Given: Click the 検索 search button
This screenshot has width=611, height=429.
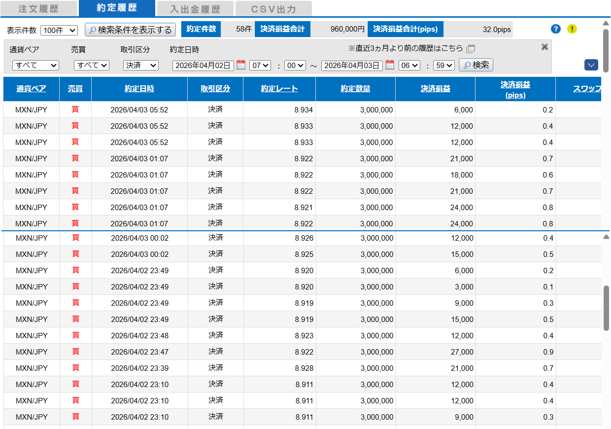Looking at the screenshot, I should (475, 65).
